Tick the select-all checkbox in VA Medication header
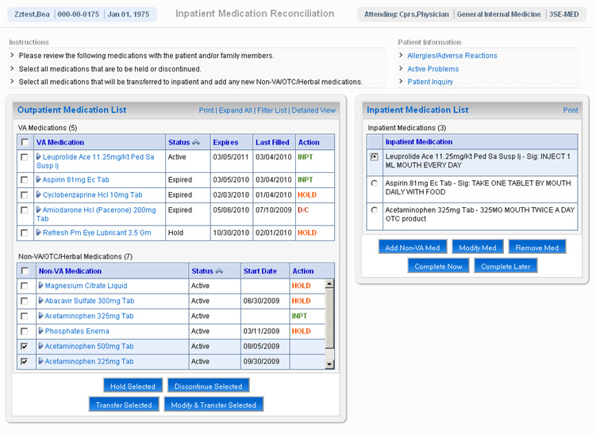This screenshot has width=596, height=434. tap(25, 143)
